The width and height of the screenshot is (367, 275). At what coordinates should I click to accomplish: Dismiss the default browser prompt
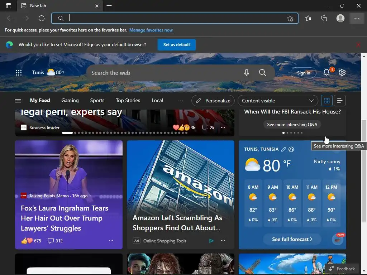(x=358, y=45)
